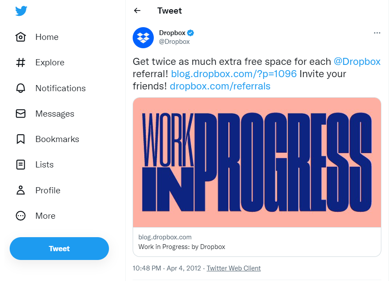Click the Profile person icon

click(x=20, y=190)
